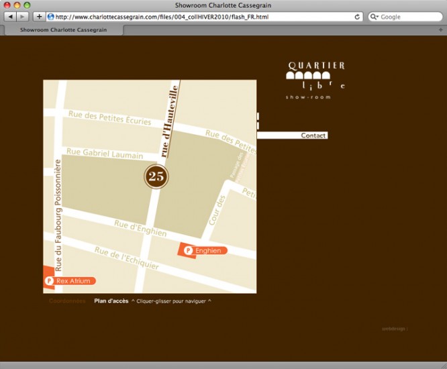Open the Google search magnifier dropdown
The width and height of the screenshot is (447, 369).
click(374, 17)
